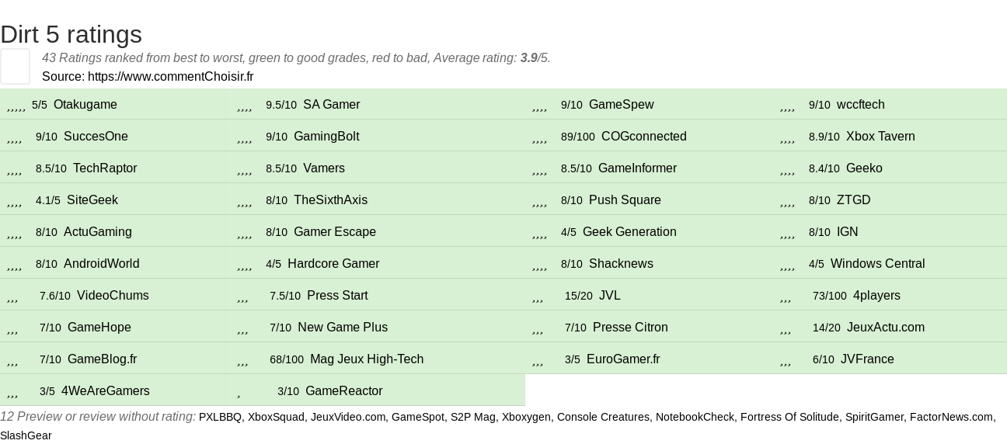
Task: Select the 68/100 Mag Jeux High-Tech score
Action: point(287,359)
